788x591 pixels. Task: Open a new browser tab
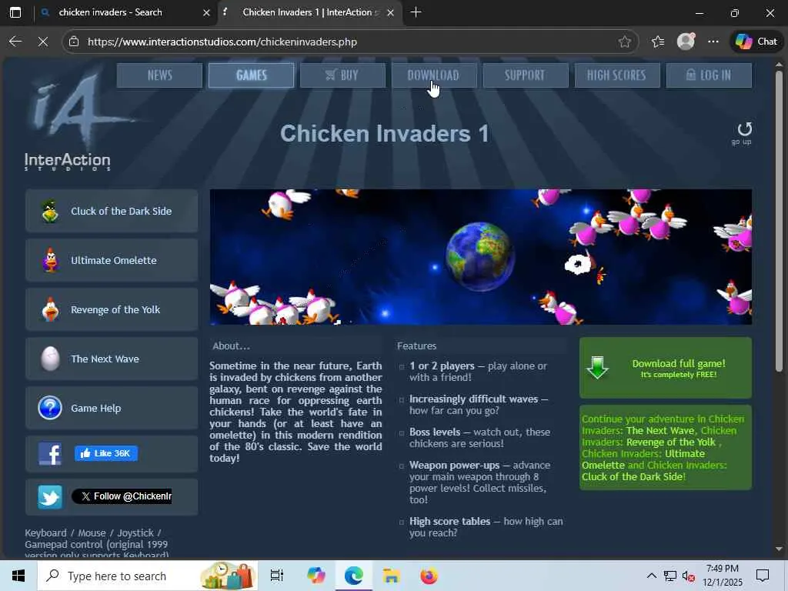click(416, 12)
